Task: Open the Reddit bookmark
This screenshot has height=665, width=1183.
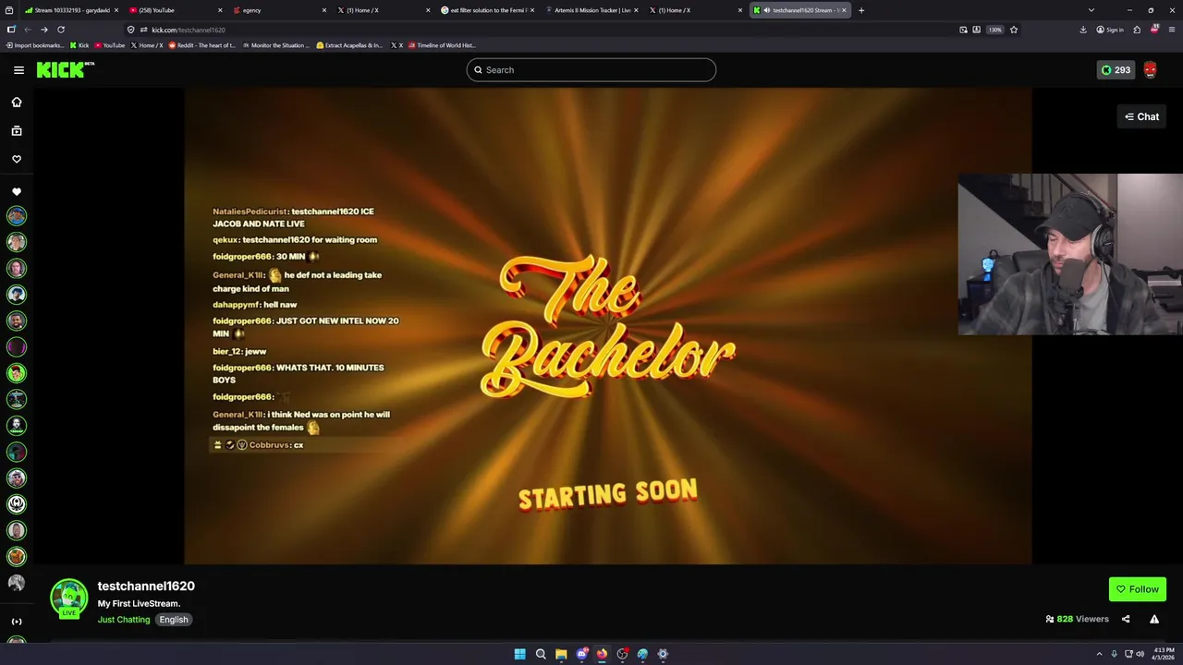Action: [202, 45]
